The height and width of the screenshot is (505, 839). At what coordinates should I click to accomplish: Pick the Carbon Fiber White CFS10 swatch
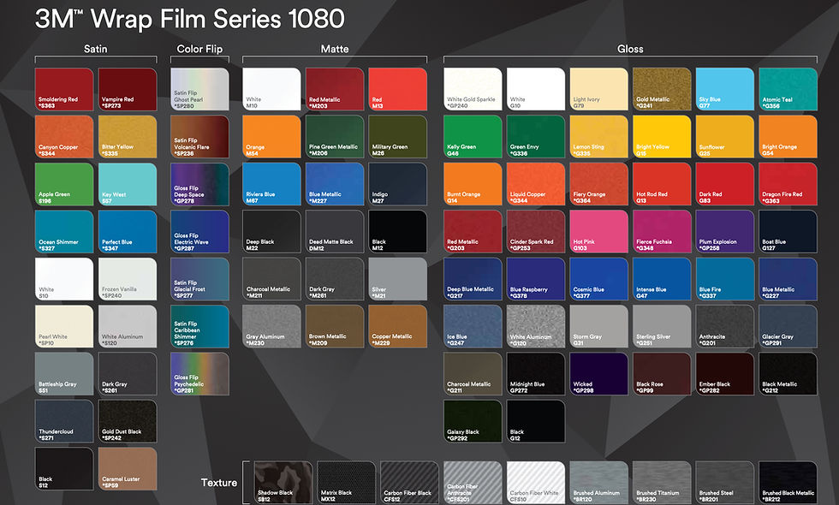pyautogui.click(x=536, y=483)
